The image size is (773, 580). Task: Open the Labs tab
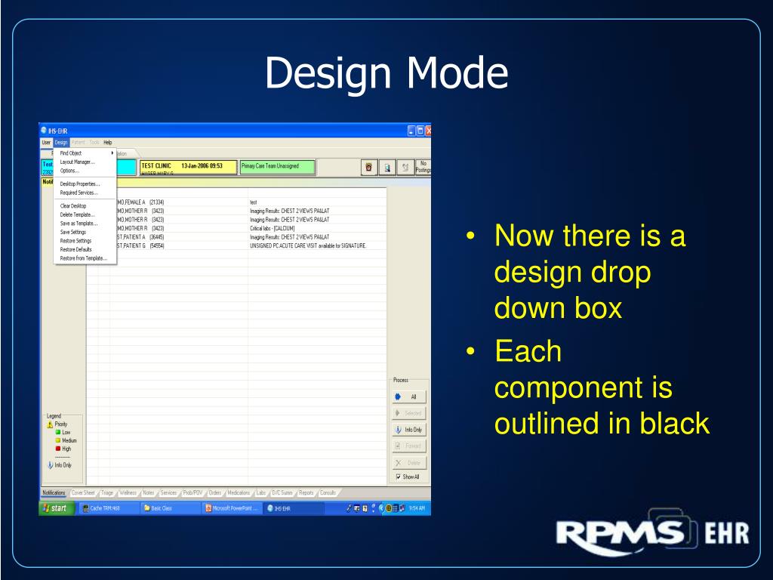tap(260, 492)
